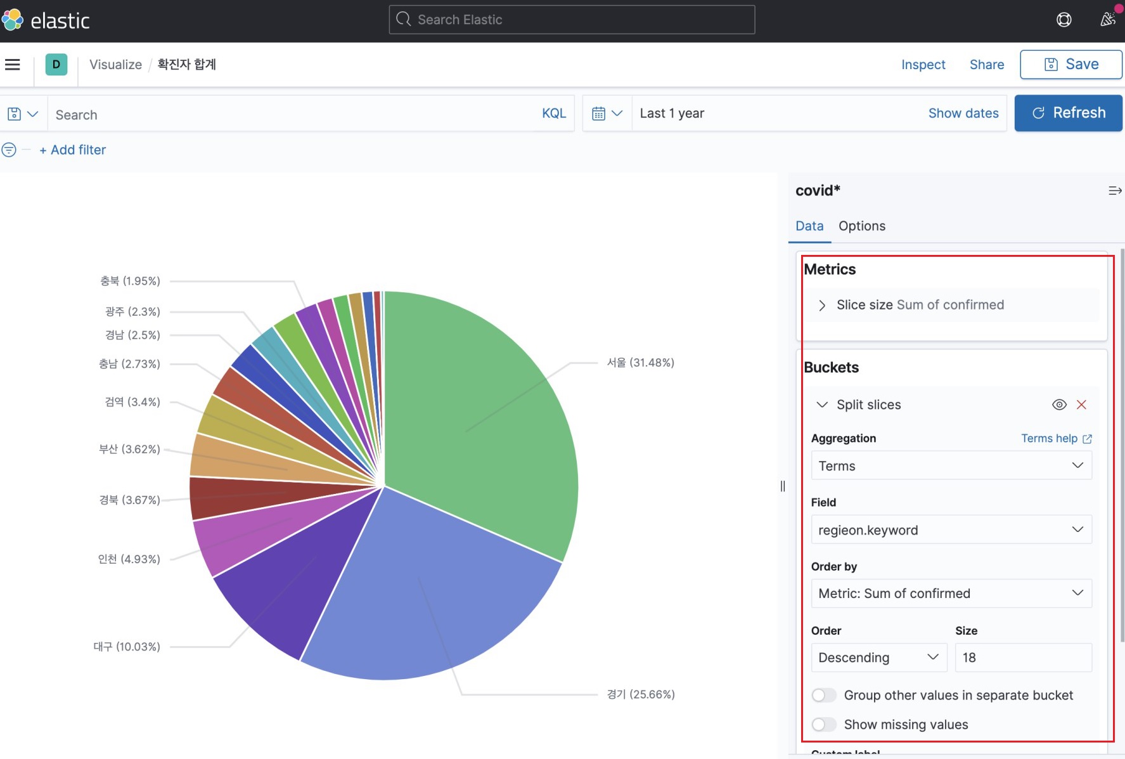Open the Order by metric dropdown
1125x759 pixels.
point(951,594)
